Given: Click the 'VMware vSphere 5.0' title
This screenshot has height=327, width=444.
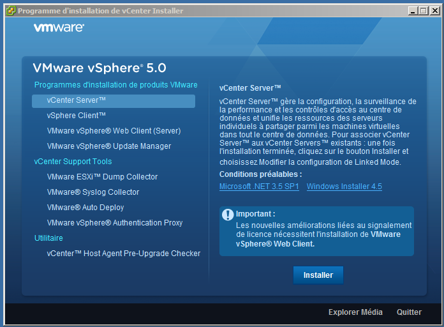Looking at the screenshot, I should (100, 68).
